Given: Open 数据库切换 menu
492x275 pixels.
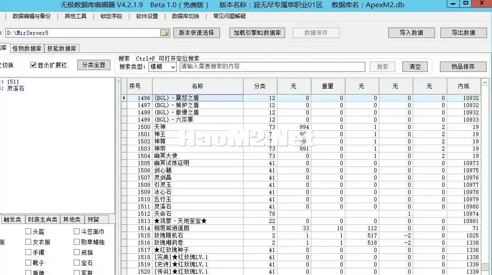Looking at the screenshot, I should (186, 16).
